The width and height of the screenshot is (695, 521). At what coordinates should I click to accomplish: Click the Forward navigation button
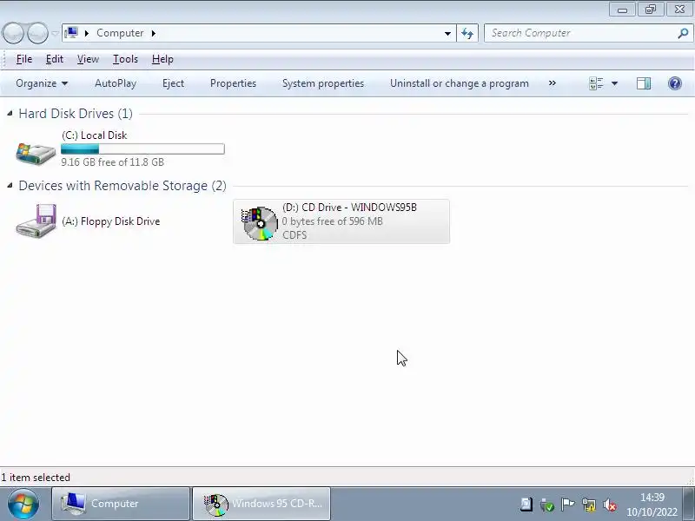(37, 33)
